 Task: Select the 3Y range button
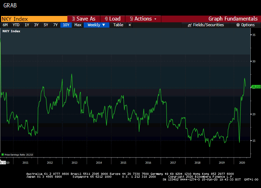tap(37, 25)
